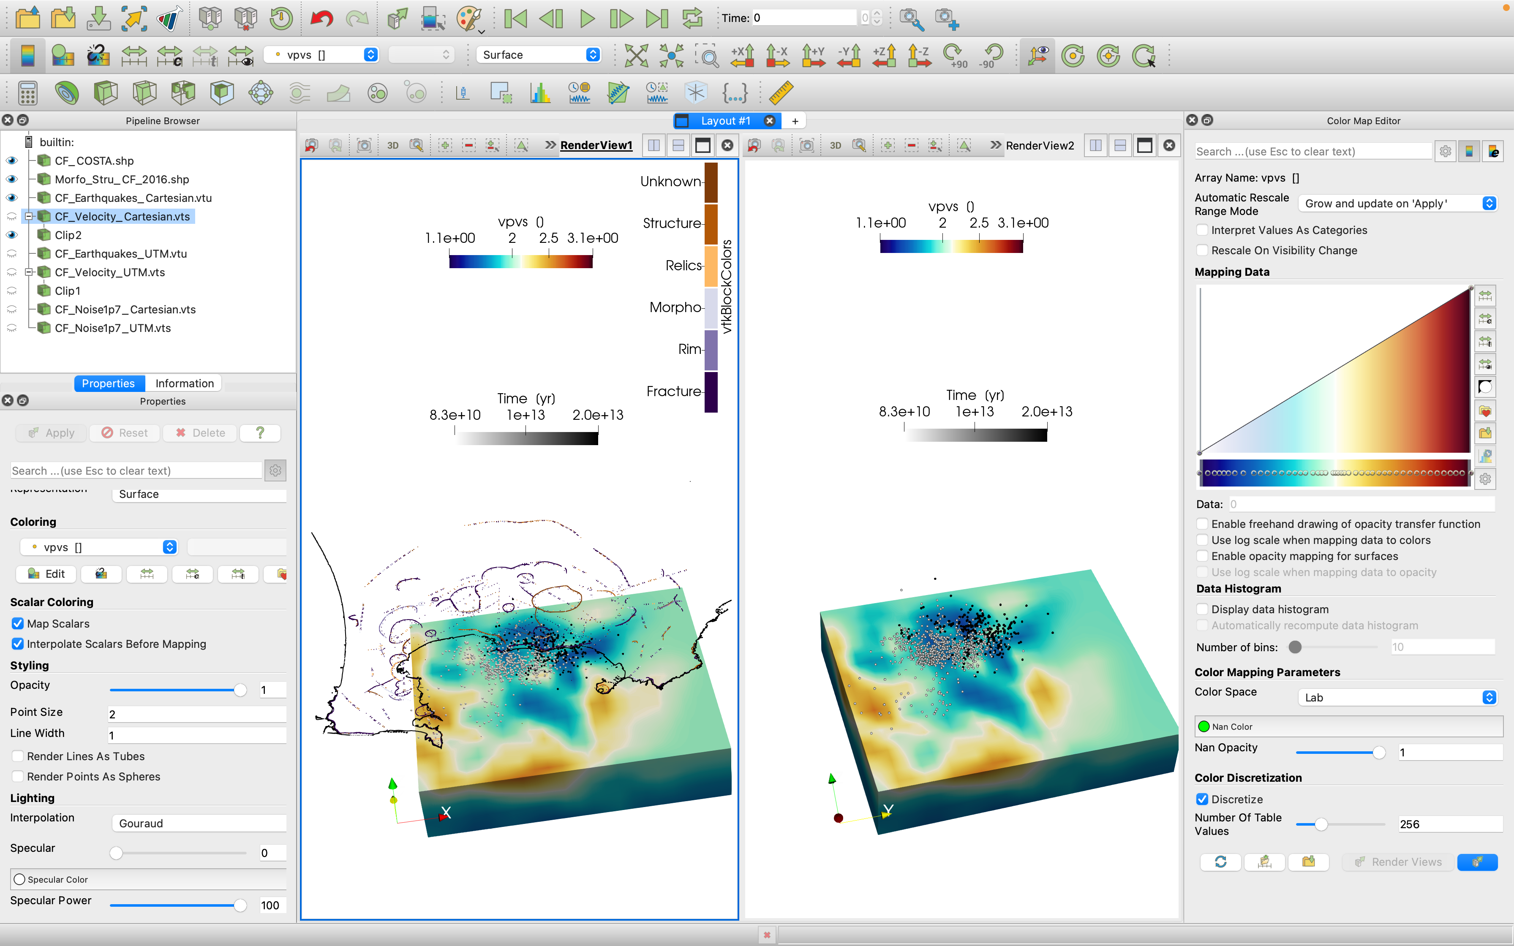1514x946 pixels.
Task: Collapse the CF_Velocity_UTM.vts tree node
Action: 29,272
